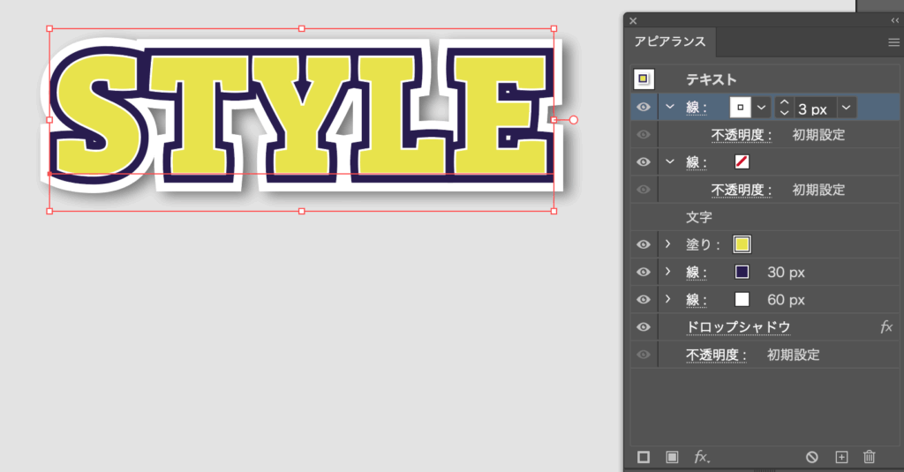Hide the ドロップシャドウ effect with eye icon

pyautogui.click(x=644, y=327)
